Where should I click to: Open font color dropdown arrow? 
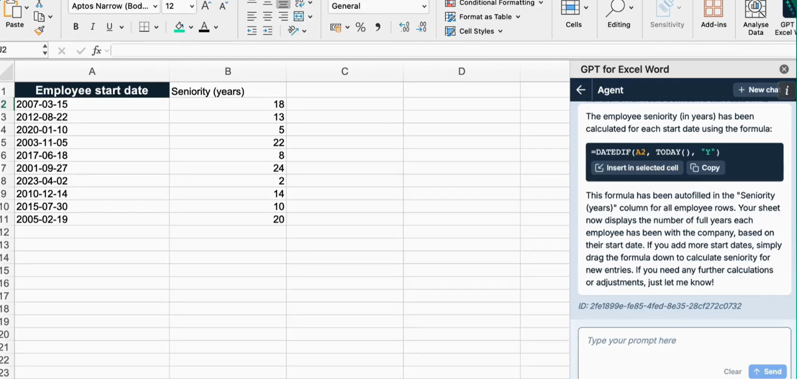216,27
